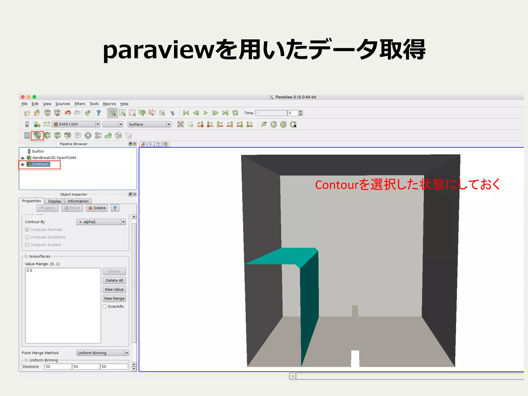Switch to the Display tab
Viewport: 528px width, 396px height.
click(55, 201)
